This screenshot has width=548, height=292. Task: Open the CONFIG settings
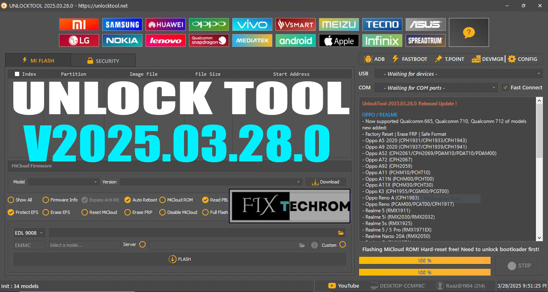point(522,59)
